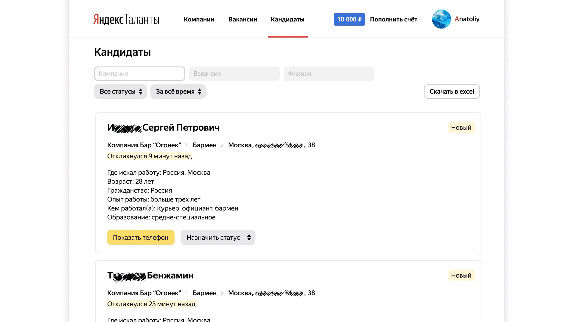
Task: Click Кем работал(а): Курьер, официант, бармен line
Action: [173, 208]
